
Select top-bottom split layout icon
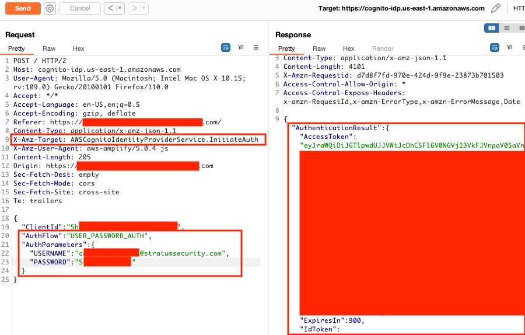click(507, 28)
